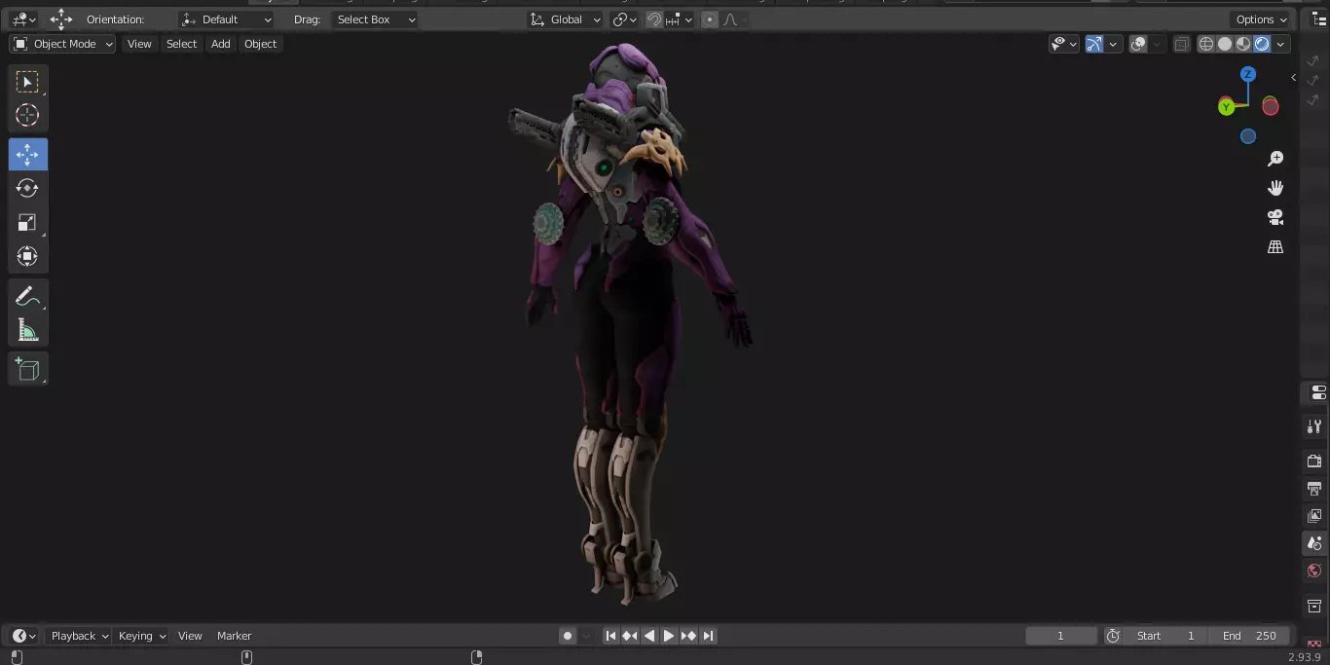Toggle X-ray mode

click(1181, 44)
